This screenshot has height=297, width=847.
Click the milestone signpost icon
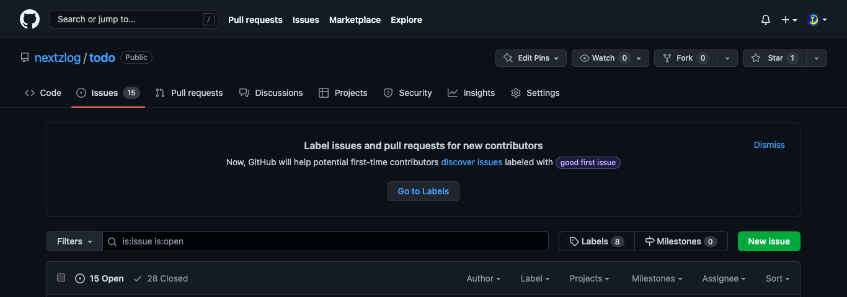(x=650, y=241)
